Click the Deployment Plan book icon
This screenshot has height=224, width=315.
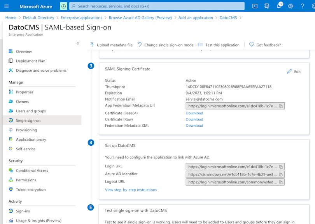coord(11,61)
